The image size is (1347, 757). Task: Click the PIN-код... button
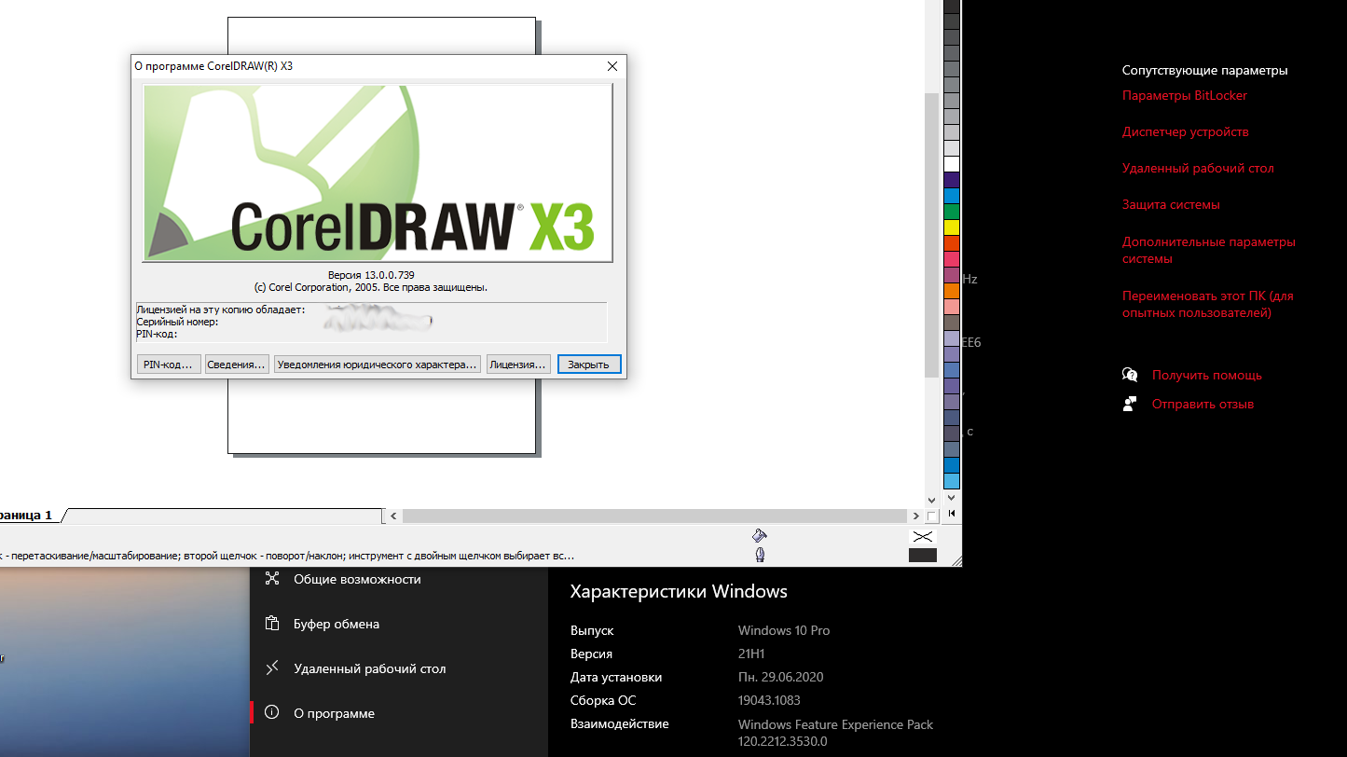[169, 365]
